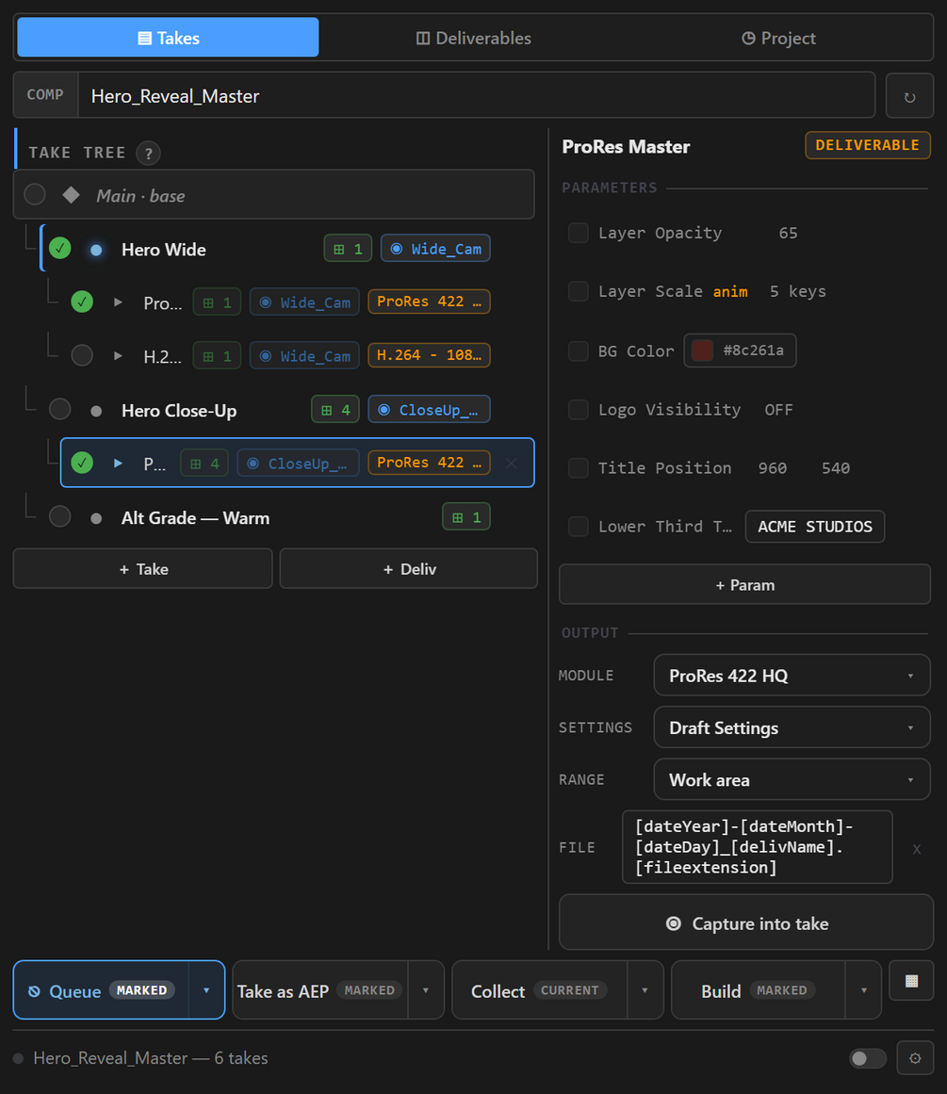Click the CloseUp camera chip on Hero Close-Up

pyautogui.click(x=429, y=409)
